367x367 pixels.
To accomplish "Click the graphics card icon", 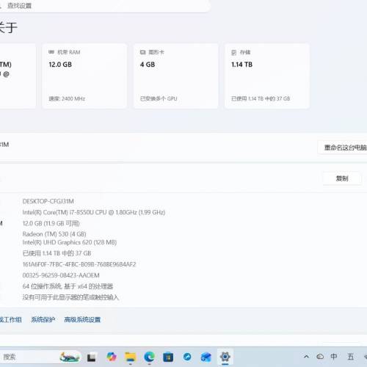I will (x=142, y=52).
